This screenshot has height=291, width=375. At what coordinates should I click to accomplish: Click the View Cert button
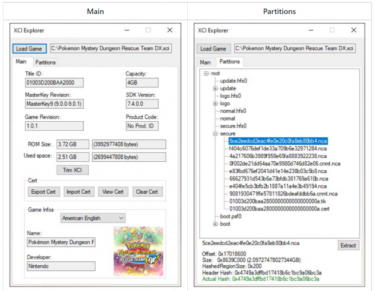pos(113,192)
